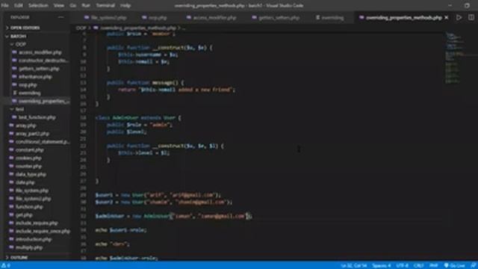Select language mode PHP in status bar
The width and height of the screenshot is (478, 269).
pos(433,266)
